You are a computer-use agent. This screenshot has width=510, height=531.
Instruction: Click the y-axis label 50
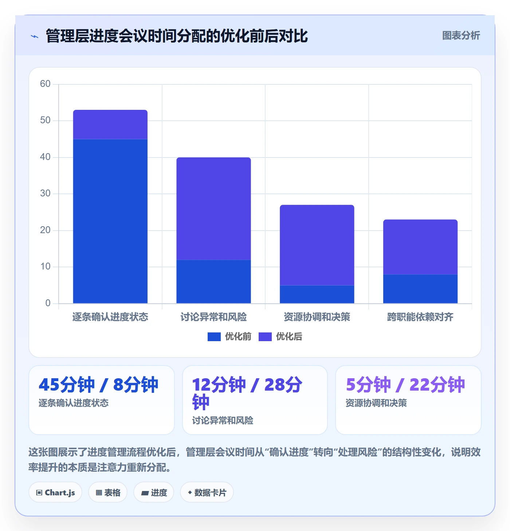[x=45, y=120]
